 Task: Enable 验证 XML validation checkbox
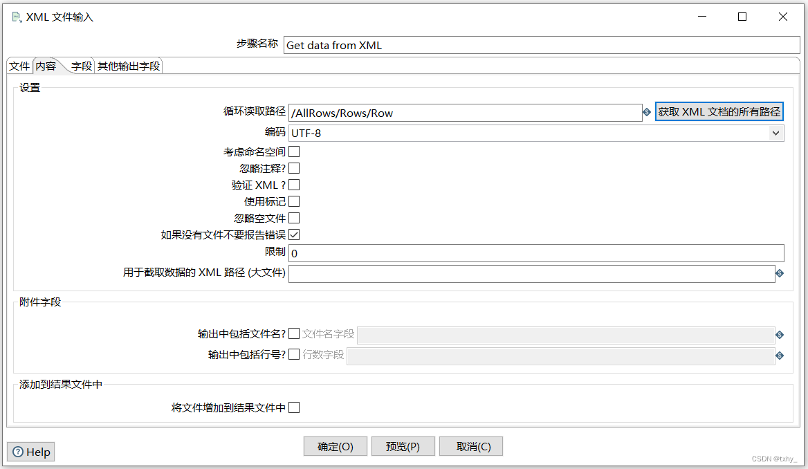294,184
